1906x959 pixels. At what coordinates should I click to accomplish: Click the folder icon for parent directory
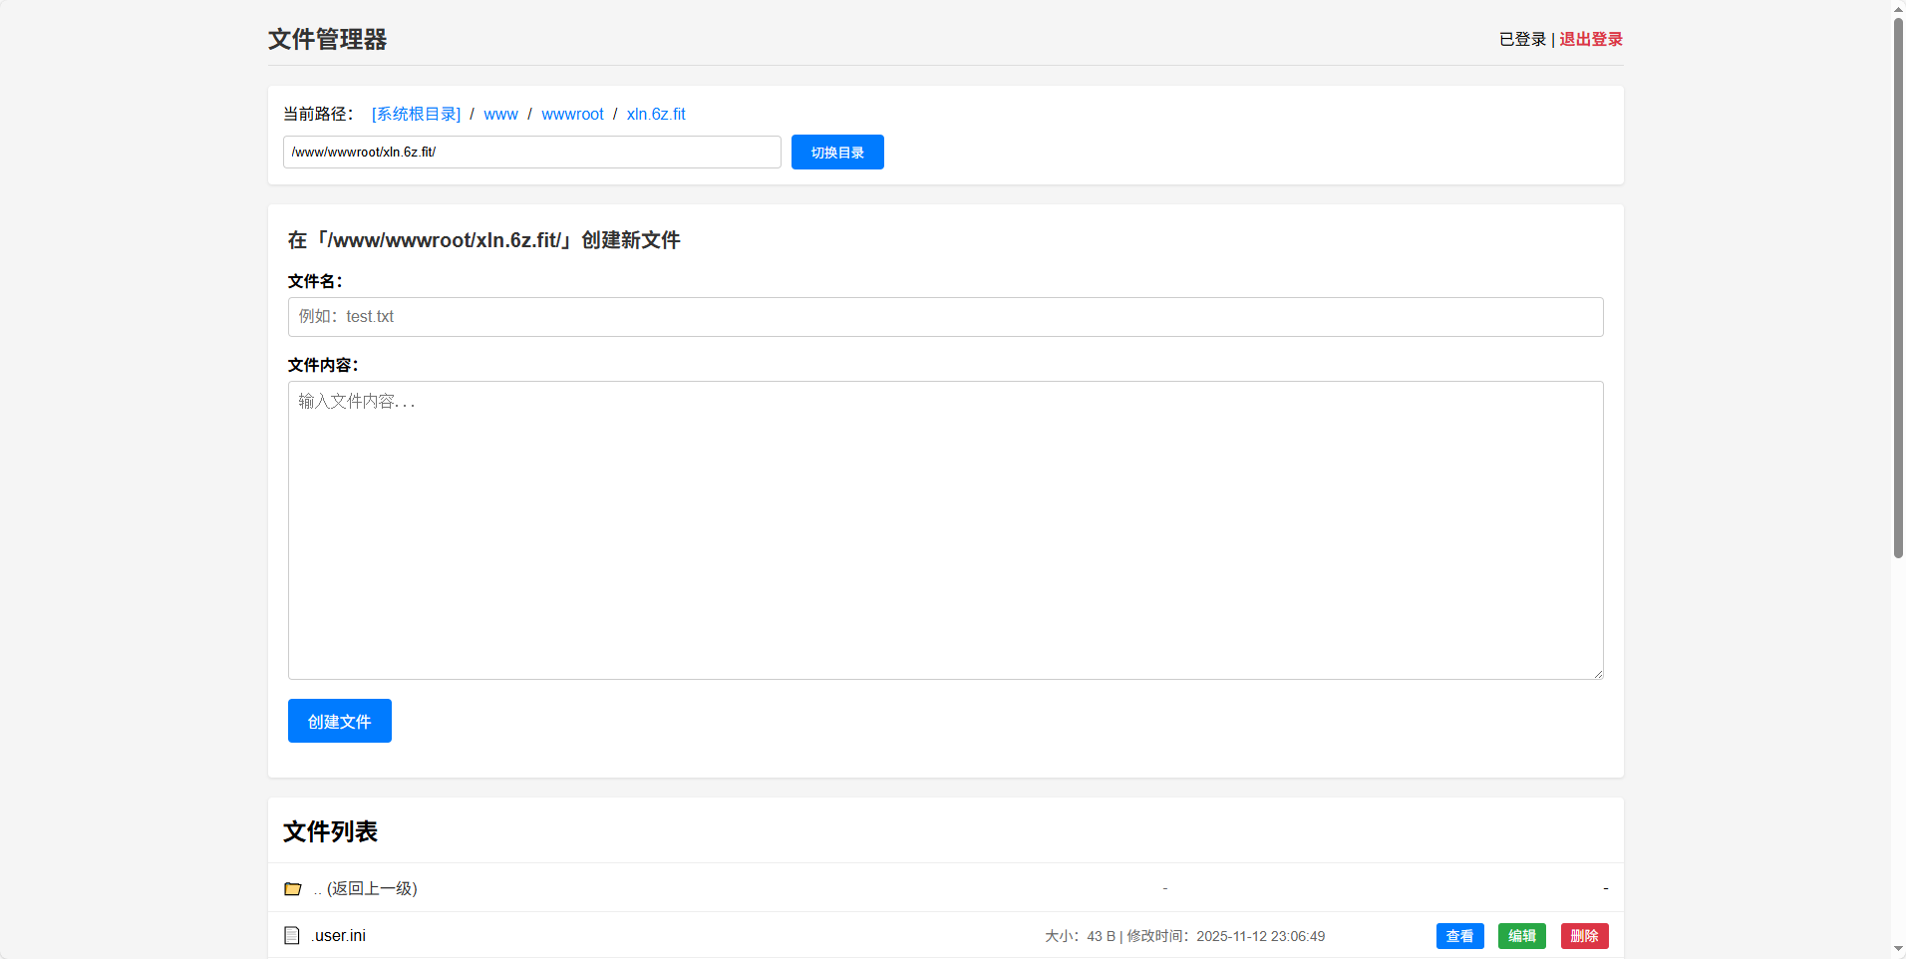pyautogui.click(x=292, y=888)
